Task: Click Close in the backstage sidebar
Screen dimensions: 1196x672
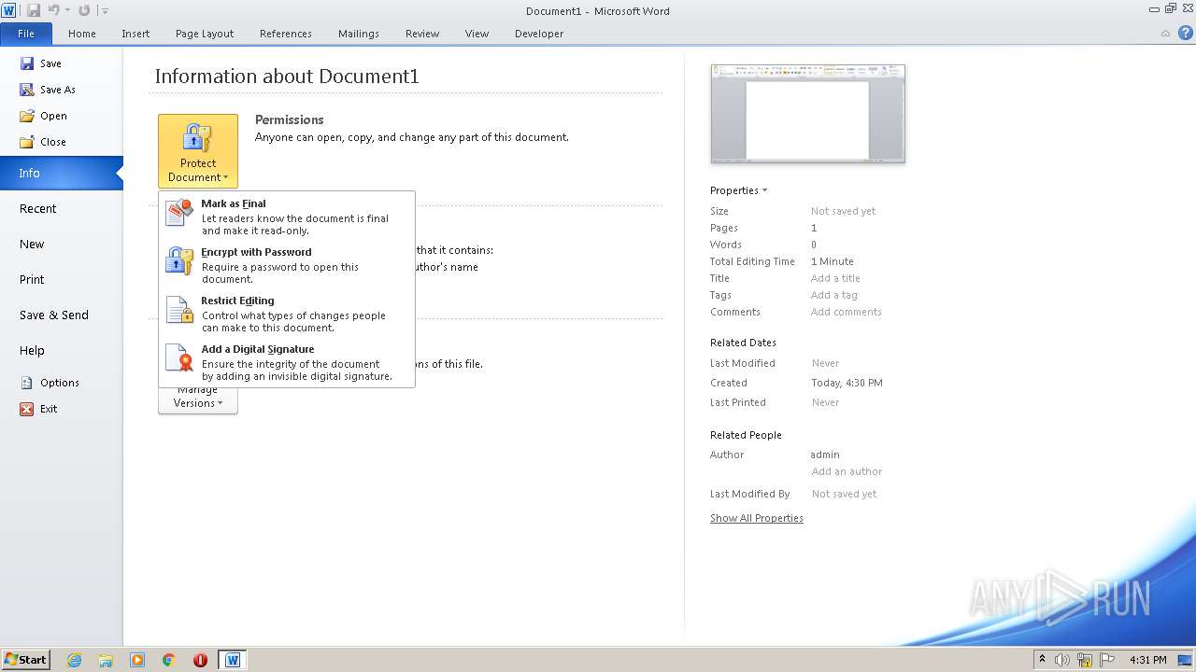Action: (43, 142)
